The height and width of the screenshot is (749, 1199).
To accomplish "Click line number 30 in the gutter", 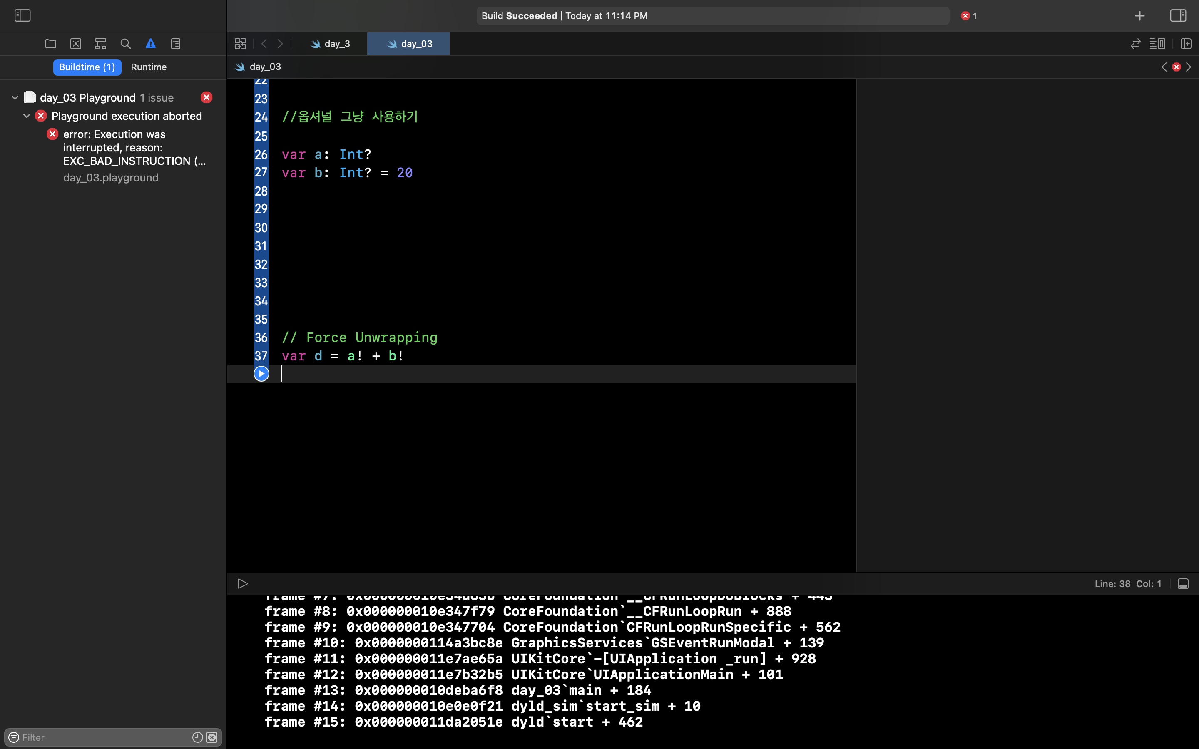I will click(x=261, y=228).
